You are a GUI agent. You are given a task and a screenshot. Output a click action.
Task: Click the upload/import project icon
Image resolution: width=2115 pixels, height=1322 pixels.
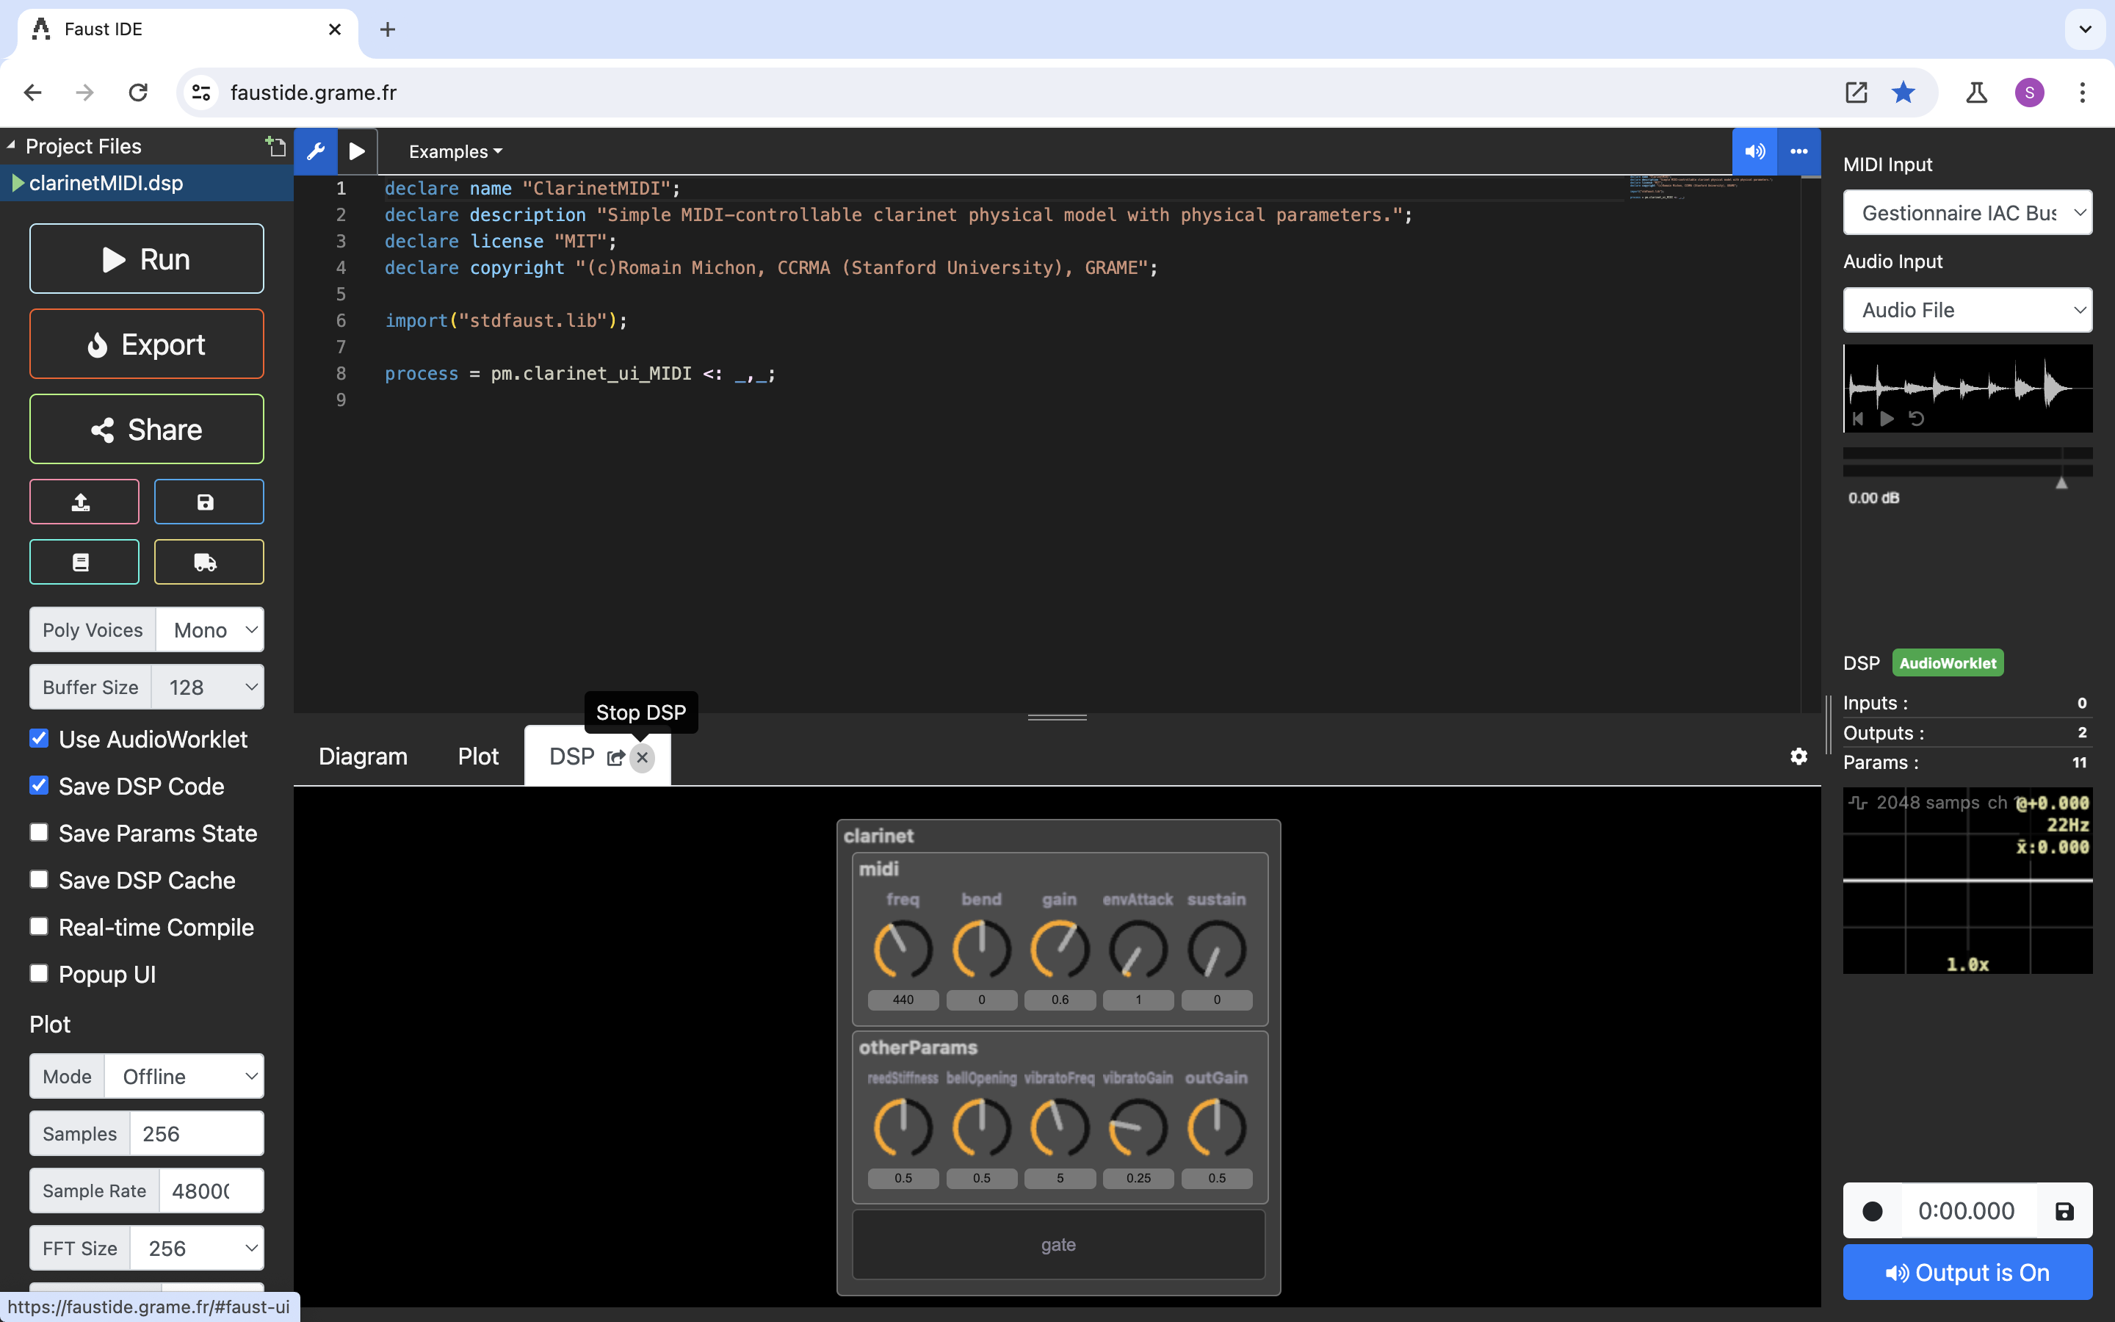82,502
